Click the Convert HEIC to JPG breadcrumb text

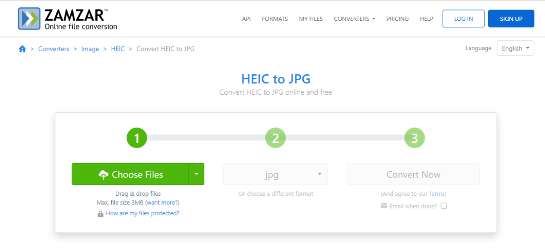165,48
